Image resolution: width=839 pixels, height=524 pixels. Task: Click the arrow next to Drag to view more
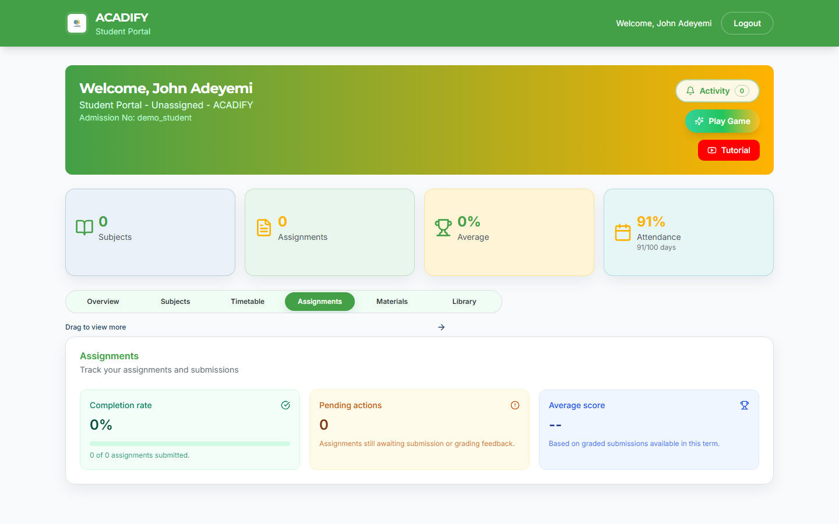(x=442, y=327)
